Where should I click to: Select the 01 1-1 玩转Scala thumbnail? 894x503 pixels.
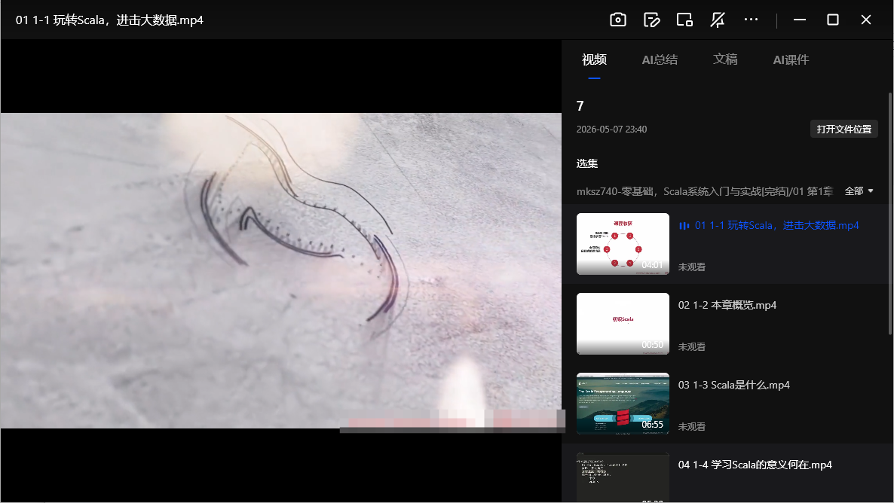tap(623, 244)
